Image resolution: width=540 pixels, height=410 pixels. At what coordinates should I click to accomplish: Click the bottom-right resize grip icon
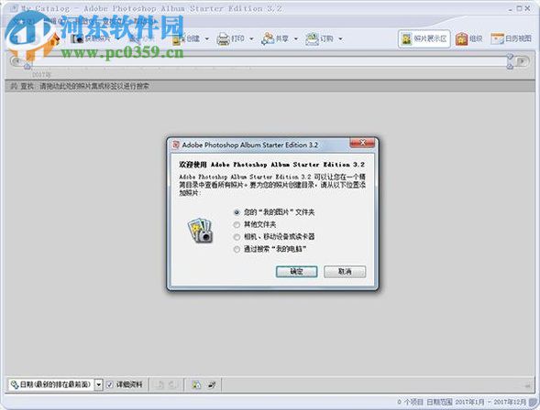pos(534,403)
